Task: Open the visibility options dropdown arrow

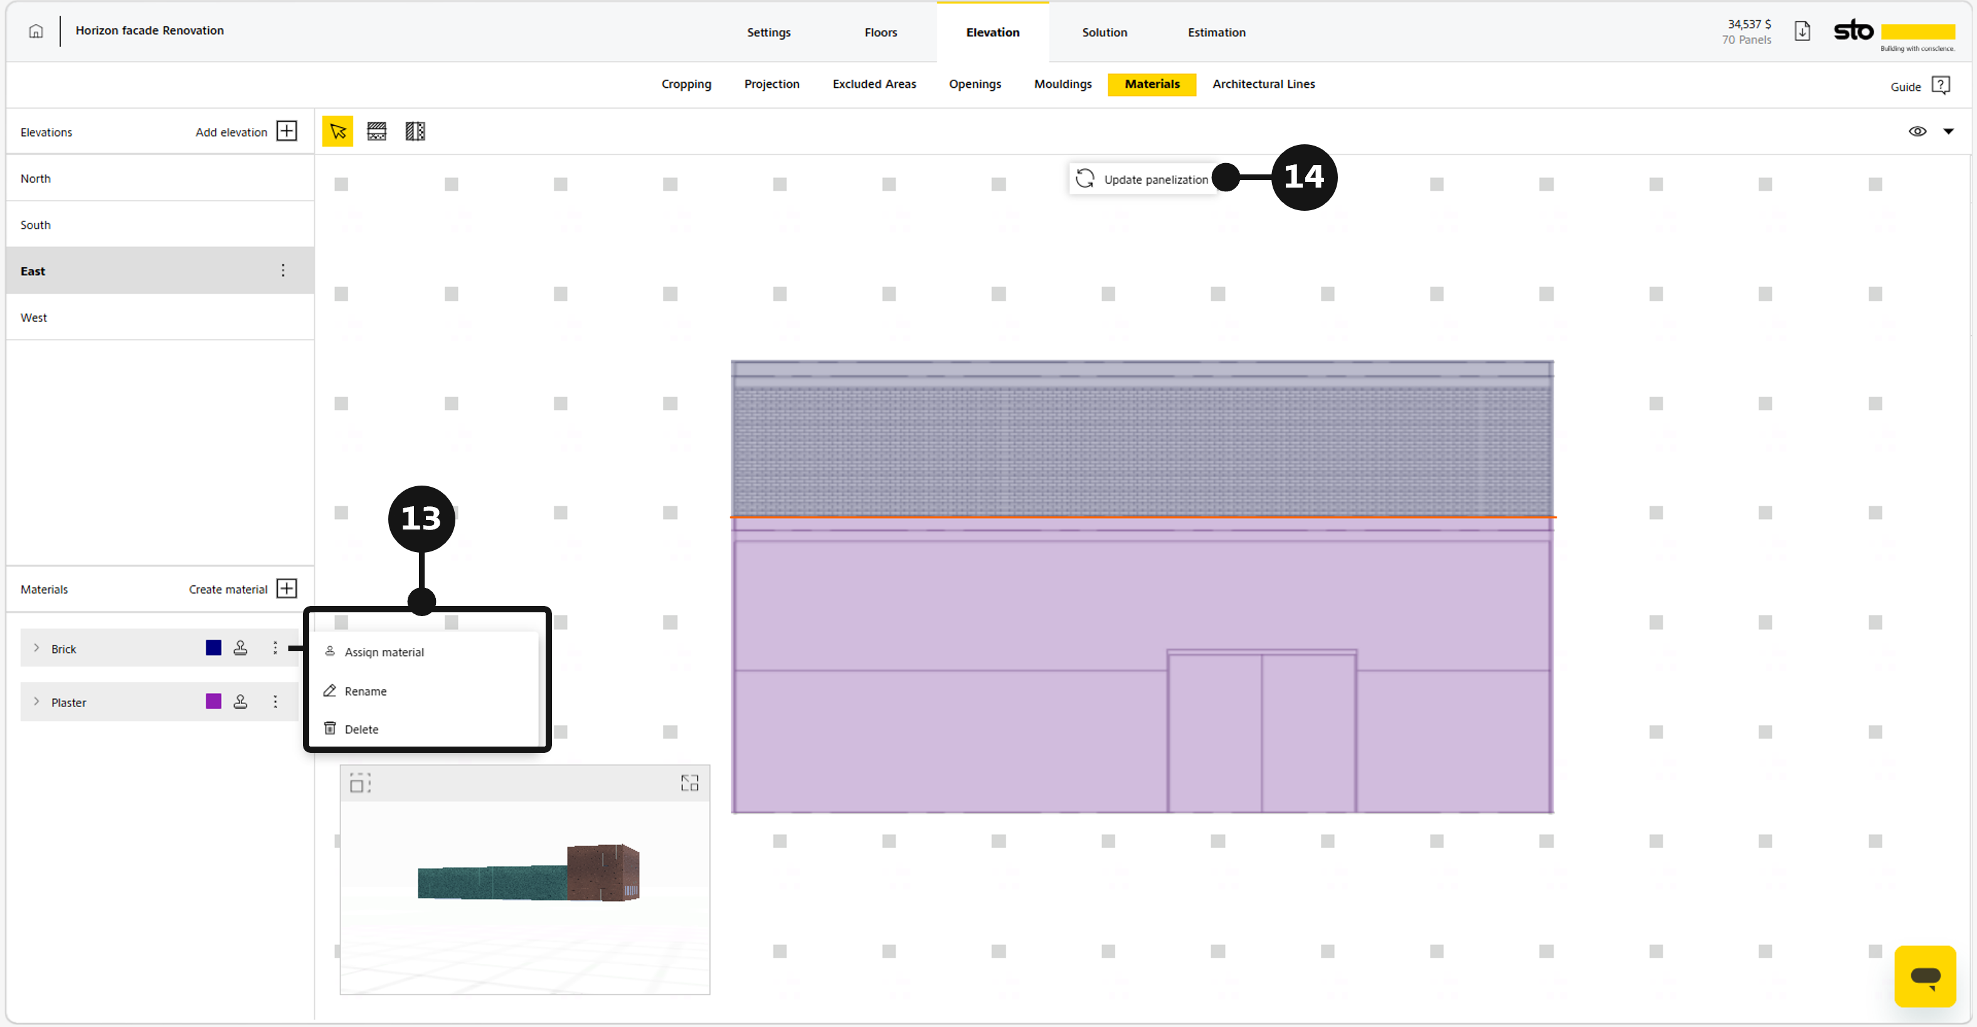Action: click(1948, 131)
